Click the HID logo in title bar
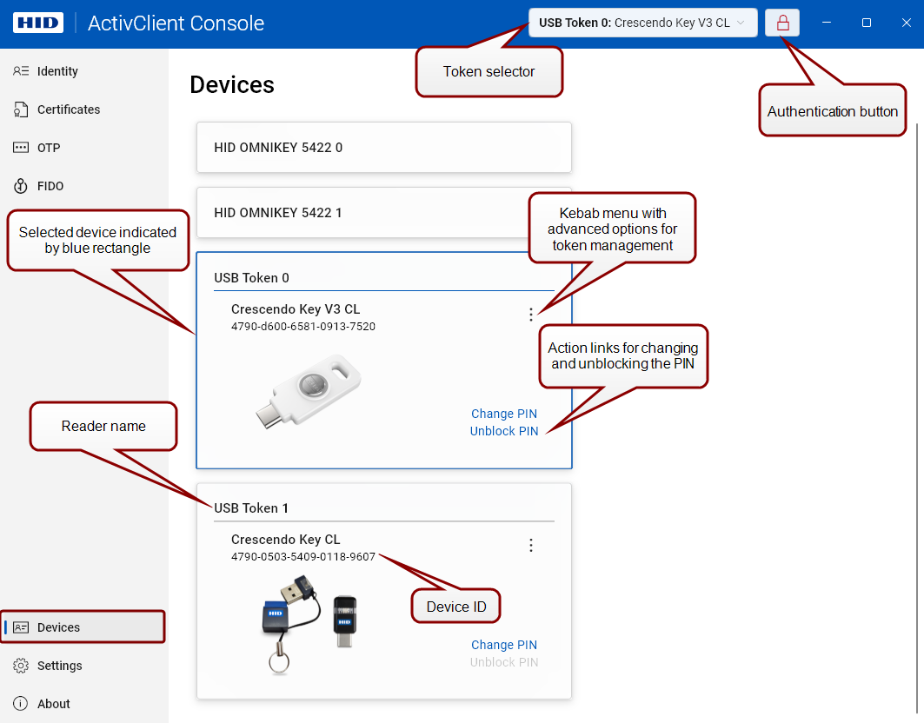Screen dimensions: 924x723 click(38, 23)
